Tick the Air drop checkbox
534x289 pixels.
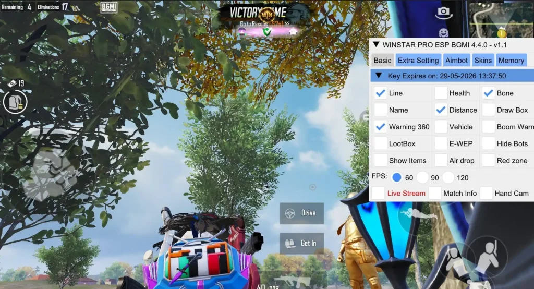(441, 160)
